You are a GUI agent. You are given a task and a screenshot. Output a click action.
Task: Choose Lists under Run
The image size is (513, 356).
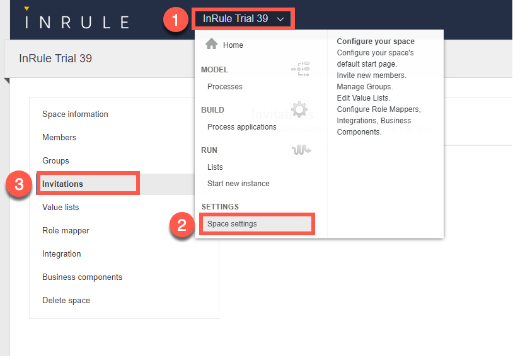(x=215, y=167)
